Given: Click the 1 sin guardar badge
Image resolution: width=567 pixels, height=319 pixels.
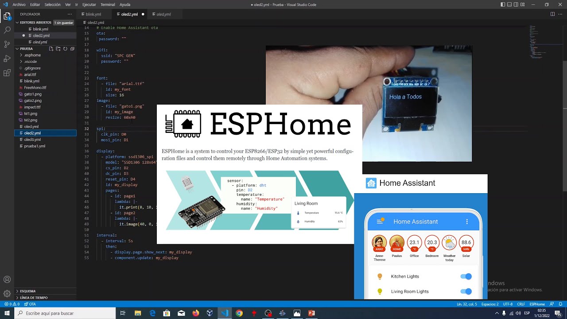Looking at the screenshot, I should click(64, 23).
